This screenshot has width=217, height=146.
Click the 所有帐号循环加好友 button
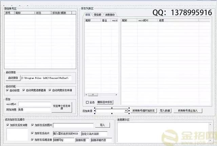[x=143, y=111]
